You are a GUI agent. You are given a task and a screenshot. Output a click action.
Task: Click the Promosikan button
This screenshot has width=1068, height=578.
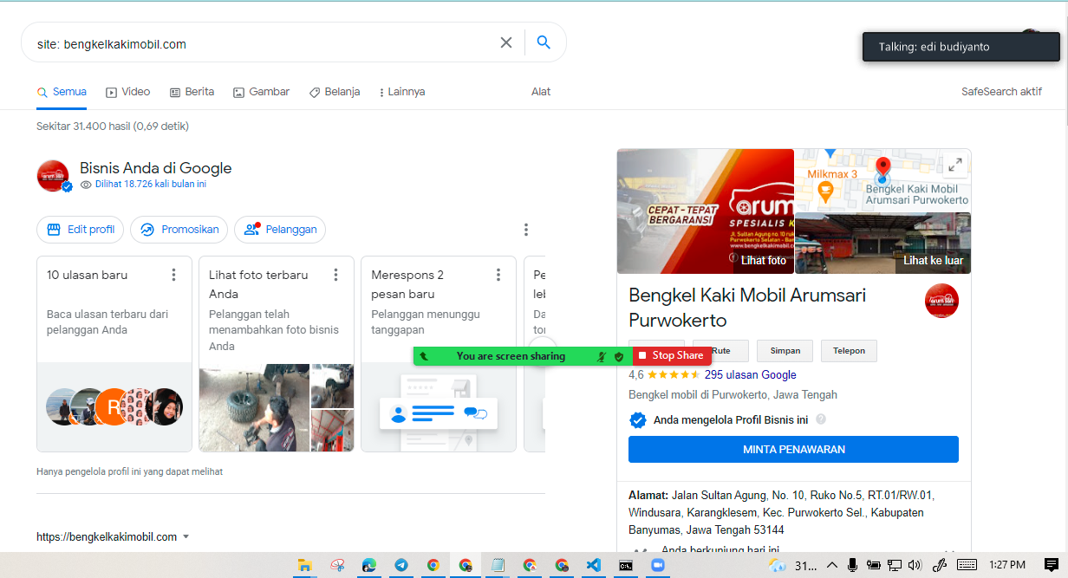[179, 230]
